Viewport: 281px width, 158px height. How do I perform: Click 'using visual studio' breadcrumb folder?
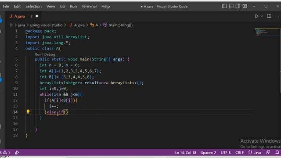(x=46, y=25)
